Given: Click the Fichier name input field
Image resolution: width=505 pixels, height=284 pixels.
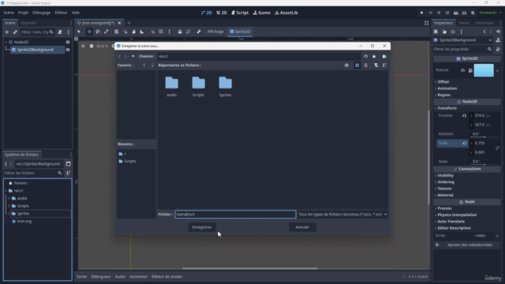Looking at the screenshot, I should tap(235, 215).
